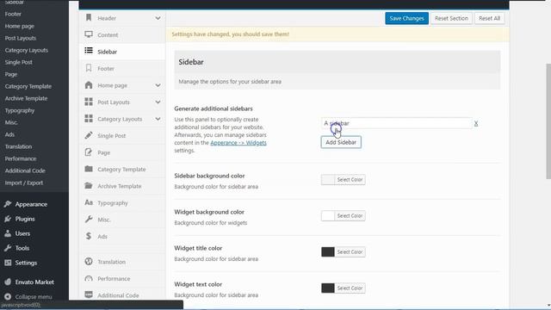Click the Reset All button

pos(489,18)
